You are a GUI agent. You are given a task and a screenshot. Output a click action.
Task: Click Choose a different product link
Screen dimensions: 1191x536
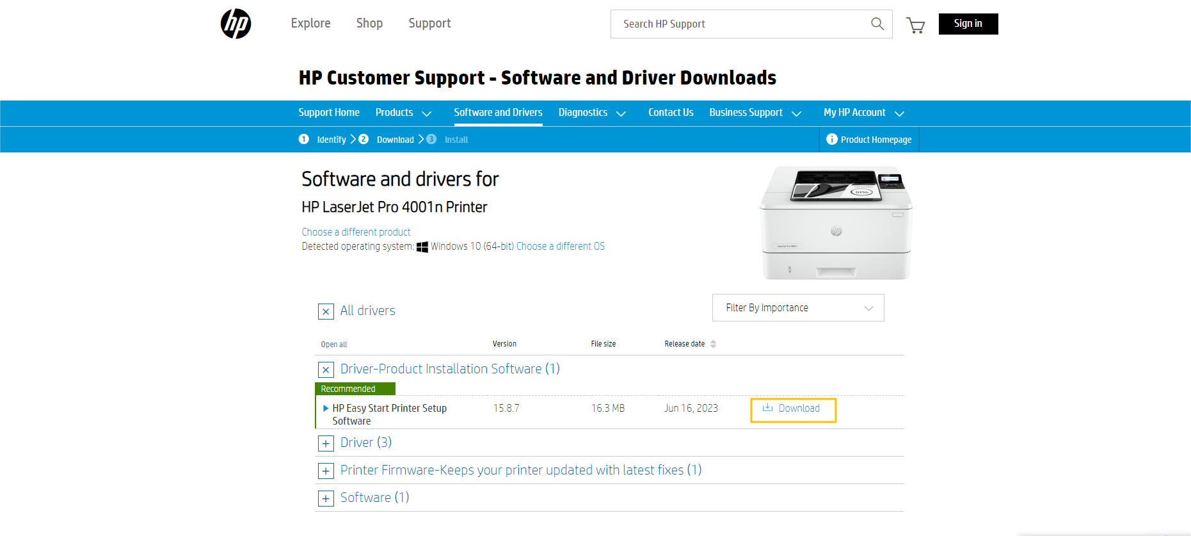coord(356,232)
